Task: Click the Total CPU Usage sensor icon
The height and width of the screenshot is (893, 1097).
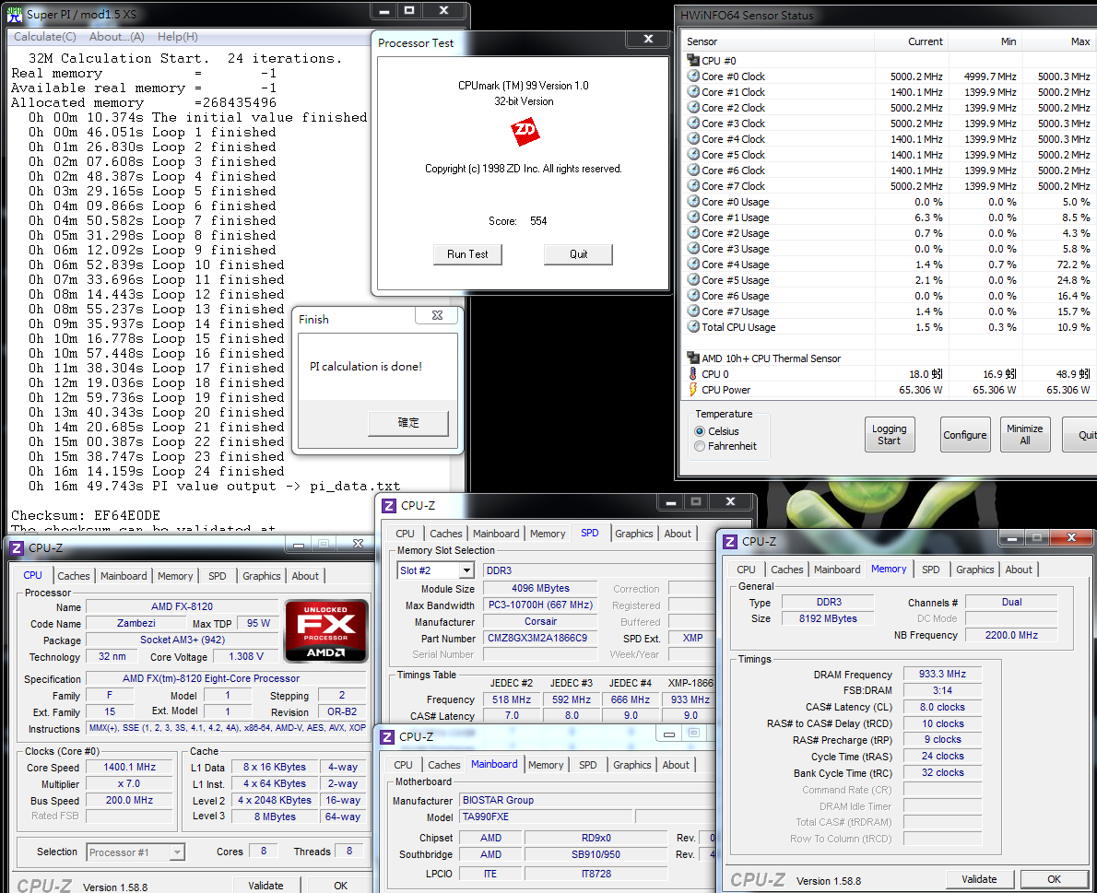Action: coord(693,326)
